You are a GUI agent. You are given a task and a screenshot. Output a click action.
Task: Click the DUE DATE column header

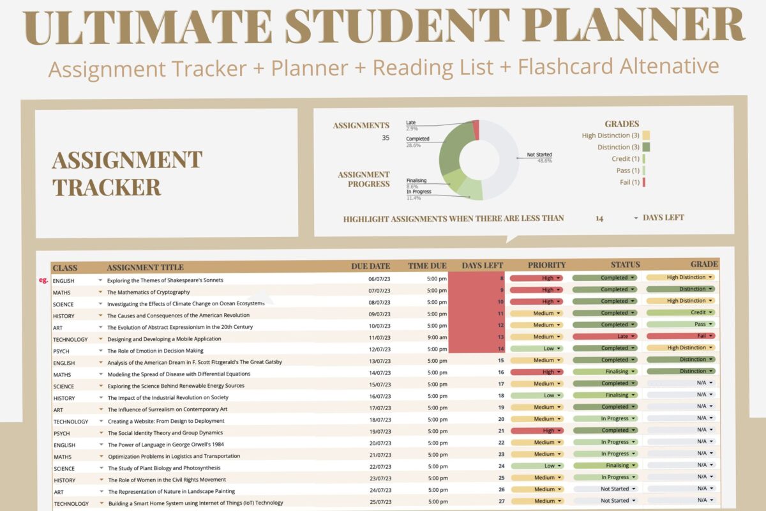pyautogui.click(x=370, y=265)
